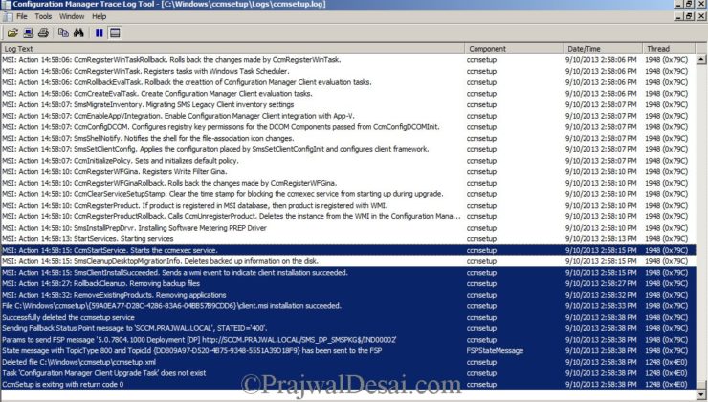The height and width of the screenshot is (402, 708).
Task: Toggle the Show/Hide Details pane icon
Action: coord(115,33)
